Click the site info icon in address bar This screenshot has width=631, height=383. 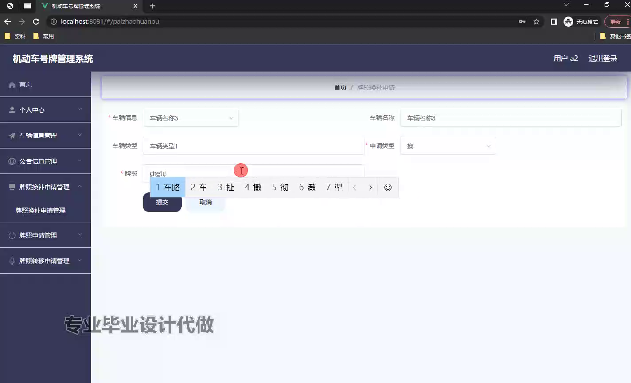coord(54,21)
